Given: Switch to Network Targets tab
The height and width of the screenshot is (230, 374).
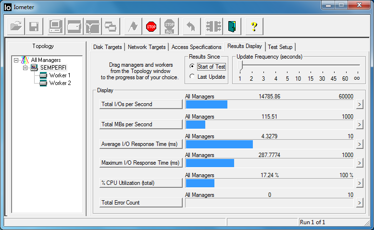Looking at the screenshot, I should pyautogui.click(x=147, y=47).
